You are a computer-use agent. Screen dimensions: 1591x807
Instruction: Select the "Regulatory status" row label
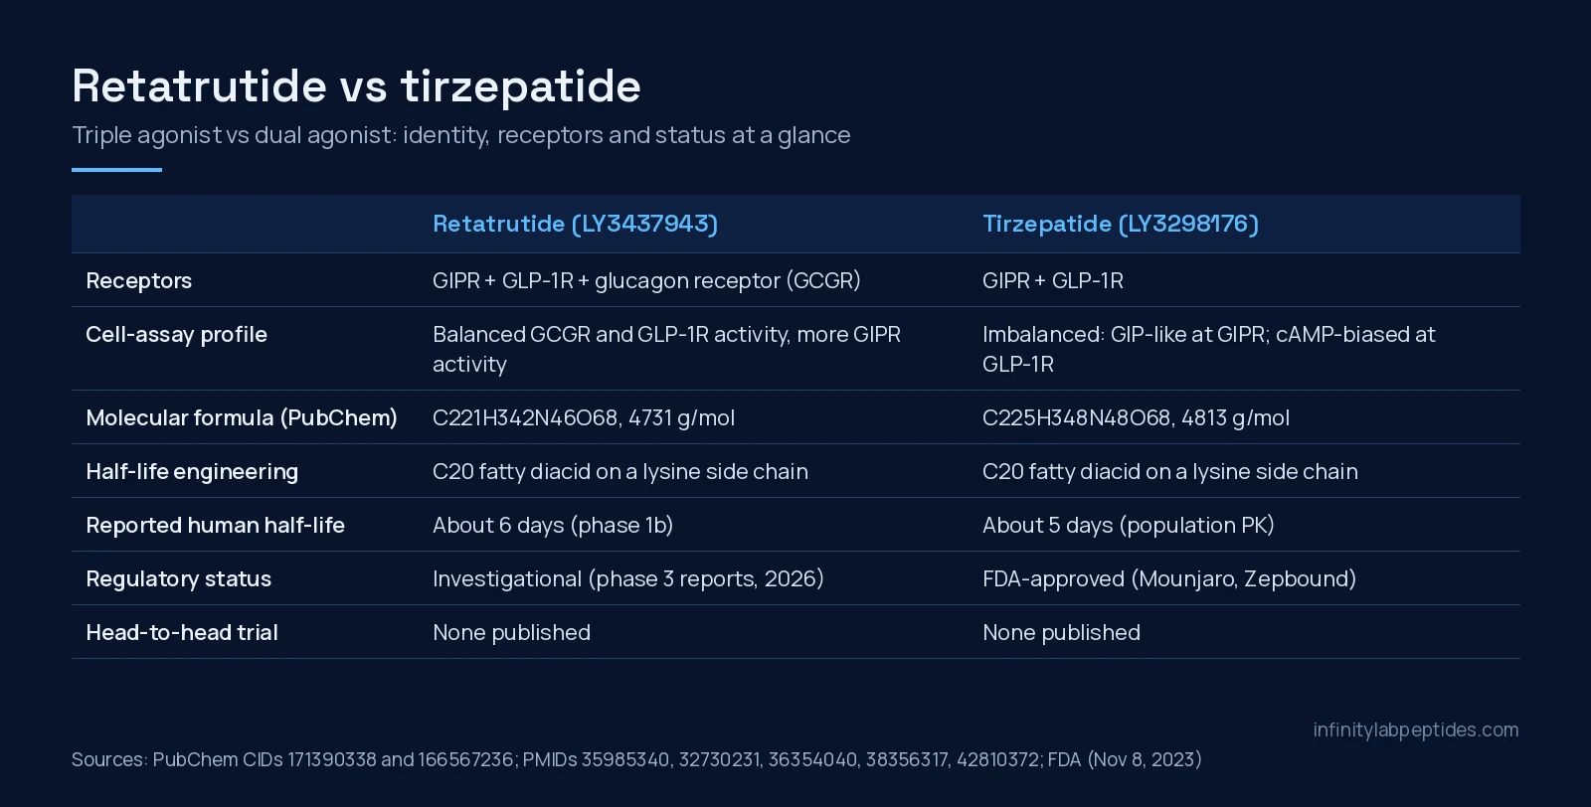pyautogui.click(x=179, y=578)
